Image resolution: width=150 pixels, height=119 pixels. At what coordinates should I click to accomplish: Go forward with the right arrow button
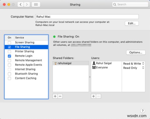click(27, 4)
